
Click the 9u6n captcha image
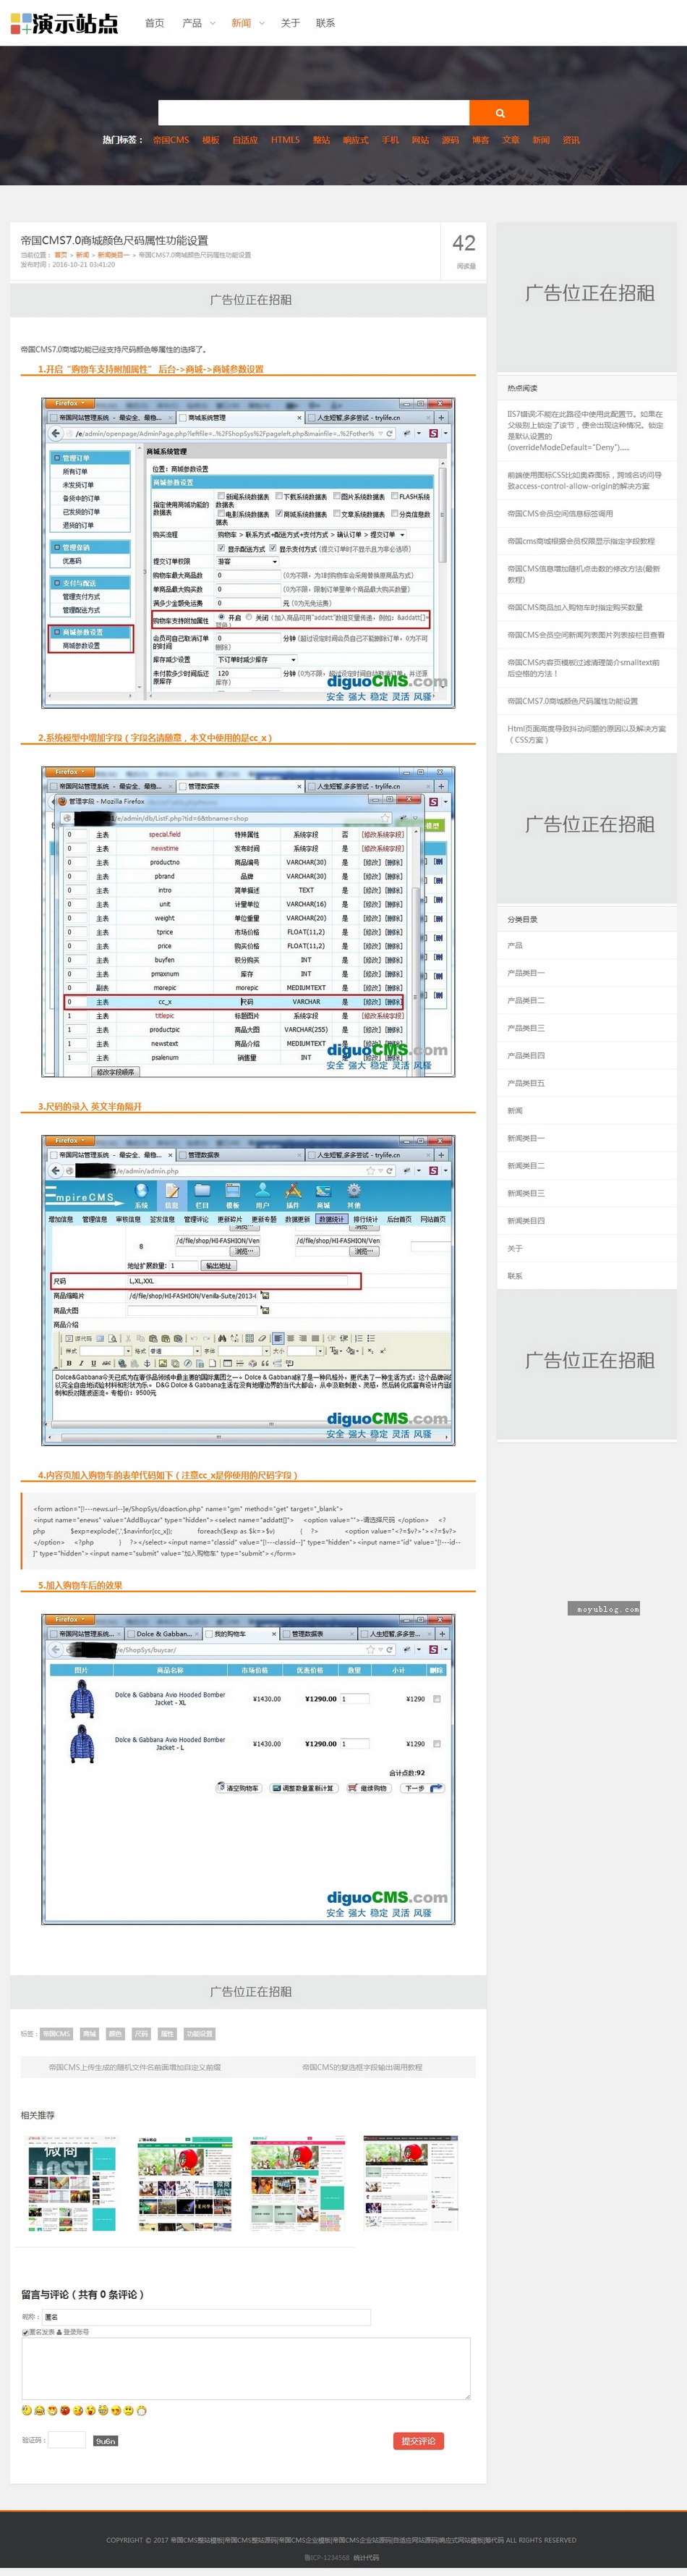coord(105,2441)
